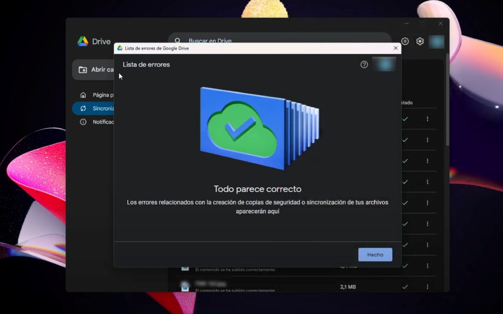The image size is (503, 314).
Task: Open the three-dot menu of the topmost file row
Action: click(427, 119)
